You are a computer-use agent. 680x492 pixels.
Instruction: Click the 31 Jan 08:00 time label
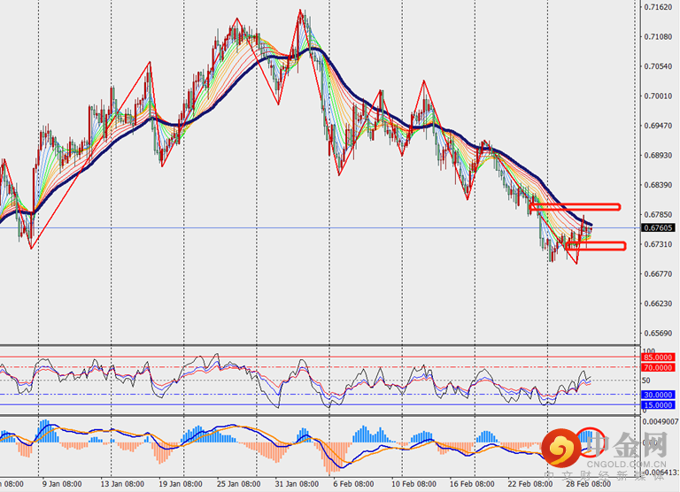click(297, 484)
